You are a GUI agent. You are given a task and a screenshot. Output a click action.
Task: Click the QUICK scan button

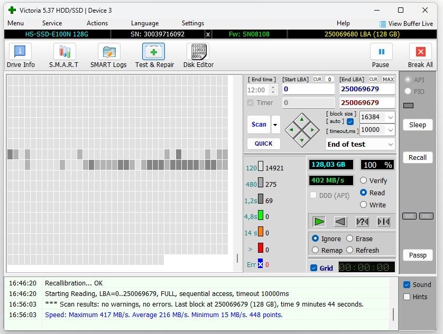[x=263, y=144]
